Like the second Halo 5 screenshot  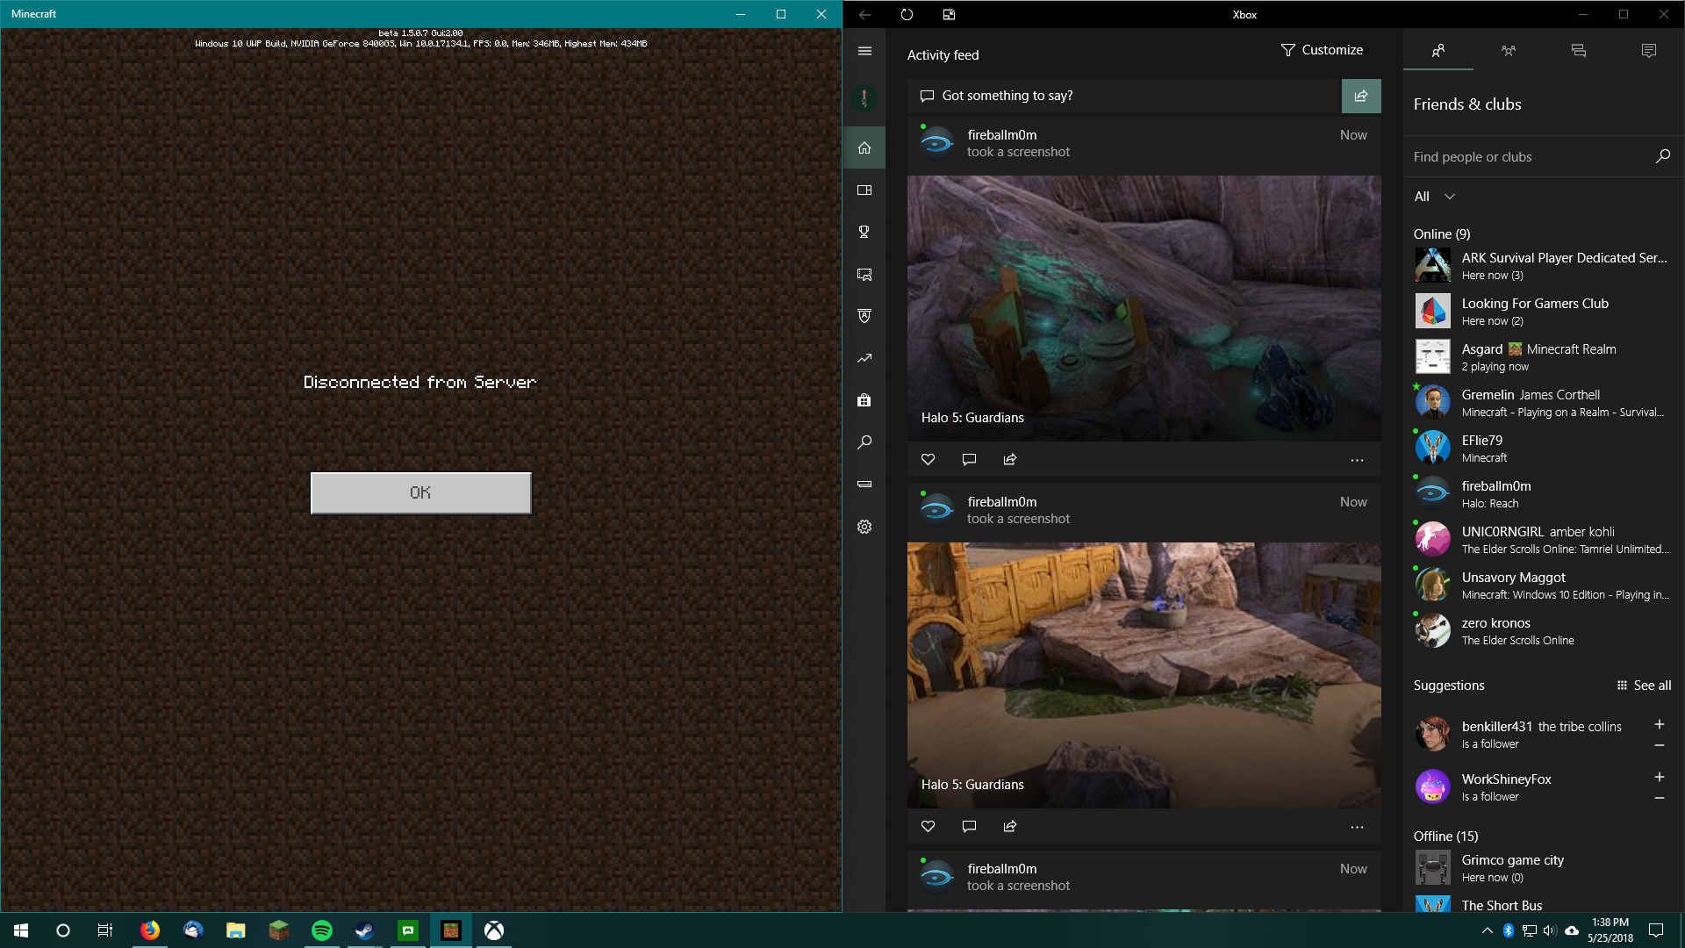[928, 826]
